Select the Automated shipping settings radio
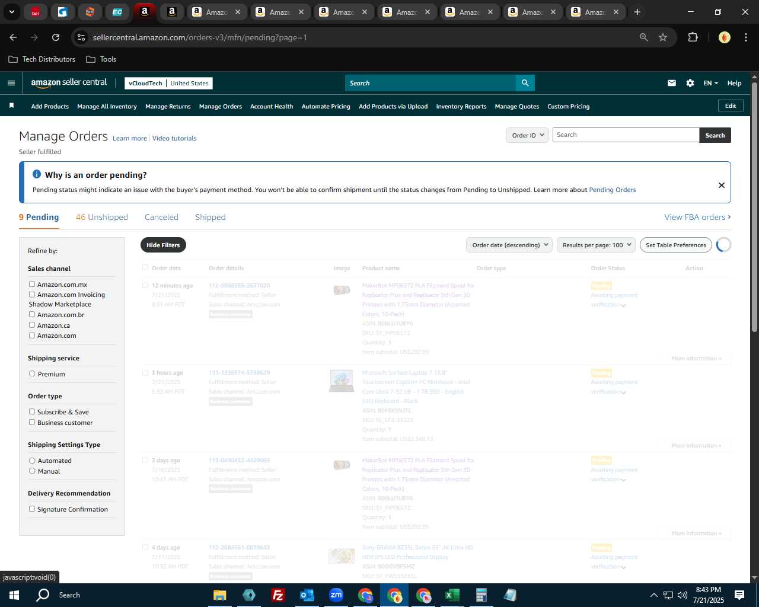The image size is (759, 607). (x=32, y=460)
